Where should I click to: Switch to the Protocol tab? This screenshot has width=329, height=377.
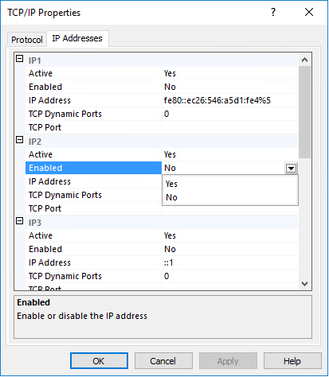[27, 40]
